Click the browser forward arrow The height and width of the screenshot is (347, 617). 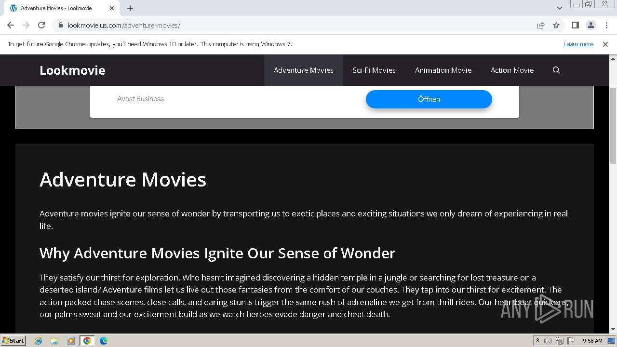pyautogui.click(x=26, y=25)
